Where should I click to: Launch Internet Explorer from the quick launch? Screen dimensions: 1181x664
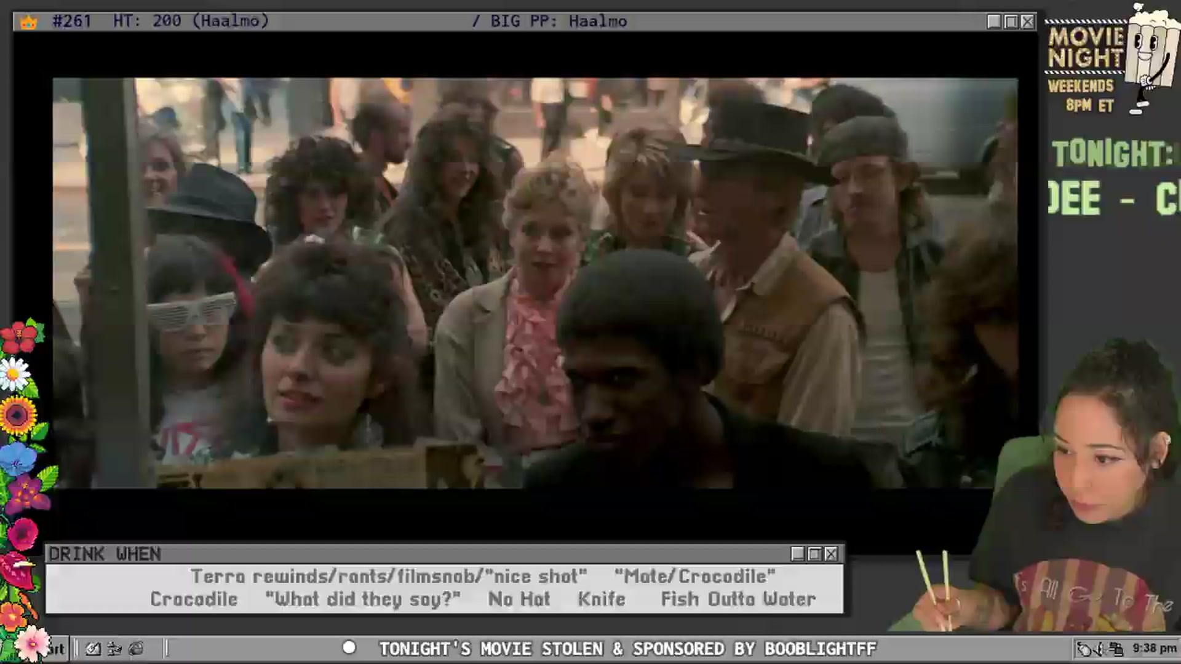pos(136,649)
